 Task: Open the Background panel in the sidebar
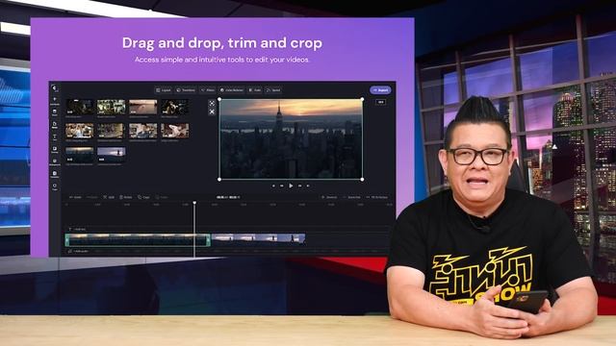tap(55, 161)
